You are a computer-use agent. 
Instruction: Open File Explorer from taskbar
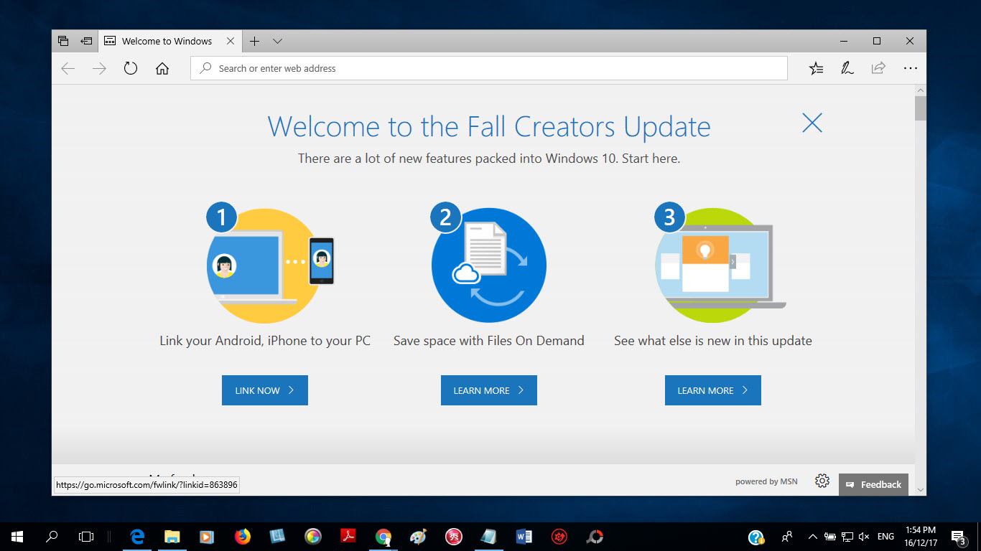click(172, 536)
